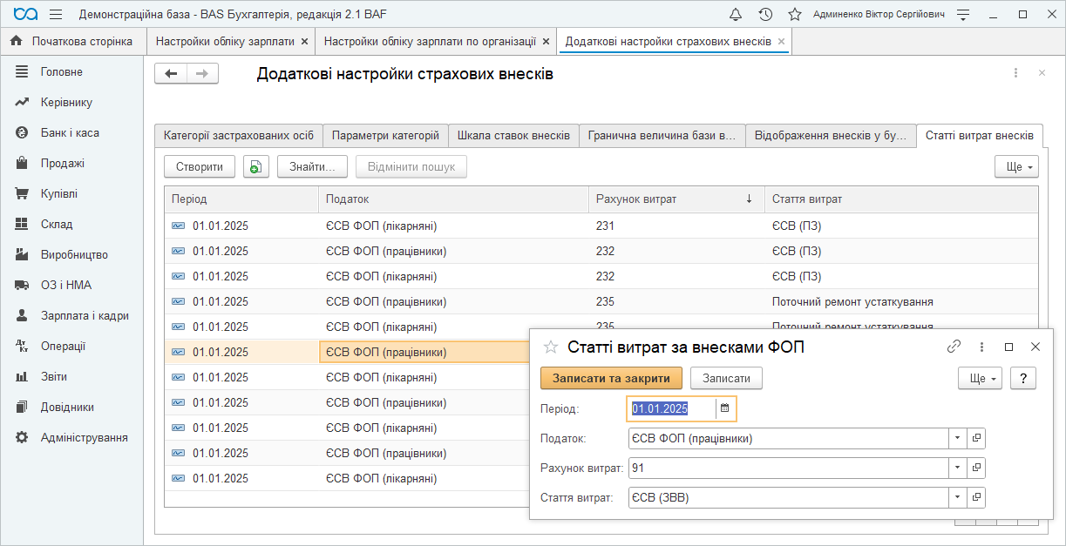1066x546 pixels.
Task: Expand the Податок dropdown list
Action: (x=957, y=438)
